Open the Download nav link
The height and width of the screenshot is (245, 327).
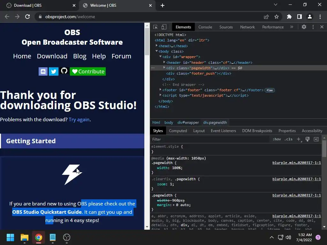click(x=52, y=56)
